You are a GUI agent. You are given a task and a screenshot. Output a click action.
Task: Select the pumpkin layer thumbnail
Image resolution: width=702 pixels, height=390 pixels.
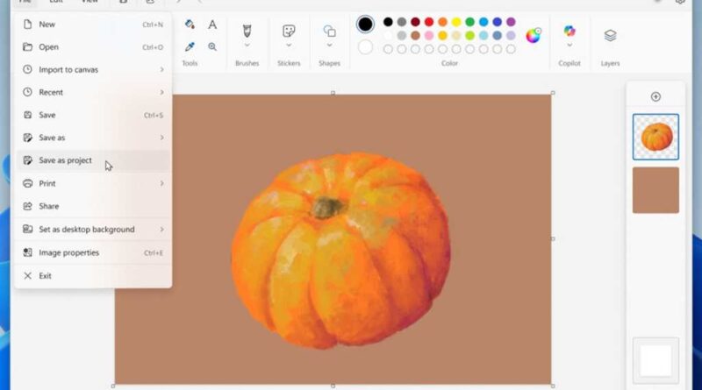click(655, 137)
